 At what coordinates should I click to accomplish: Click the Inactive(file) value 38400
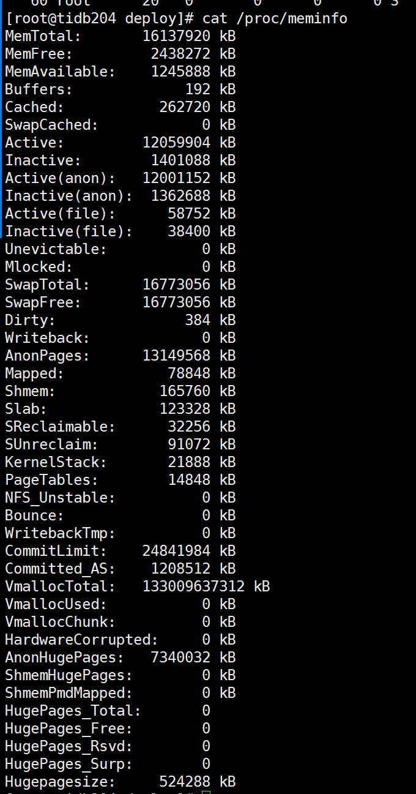189,231
